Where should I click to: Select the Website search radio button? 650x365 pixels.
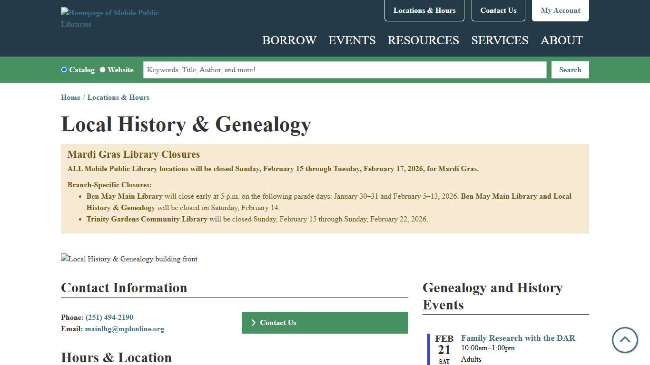102,69
